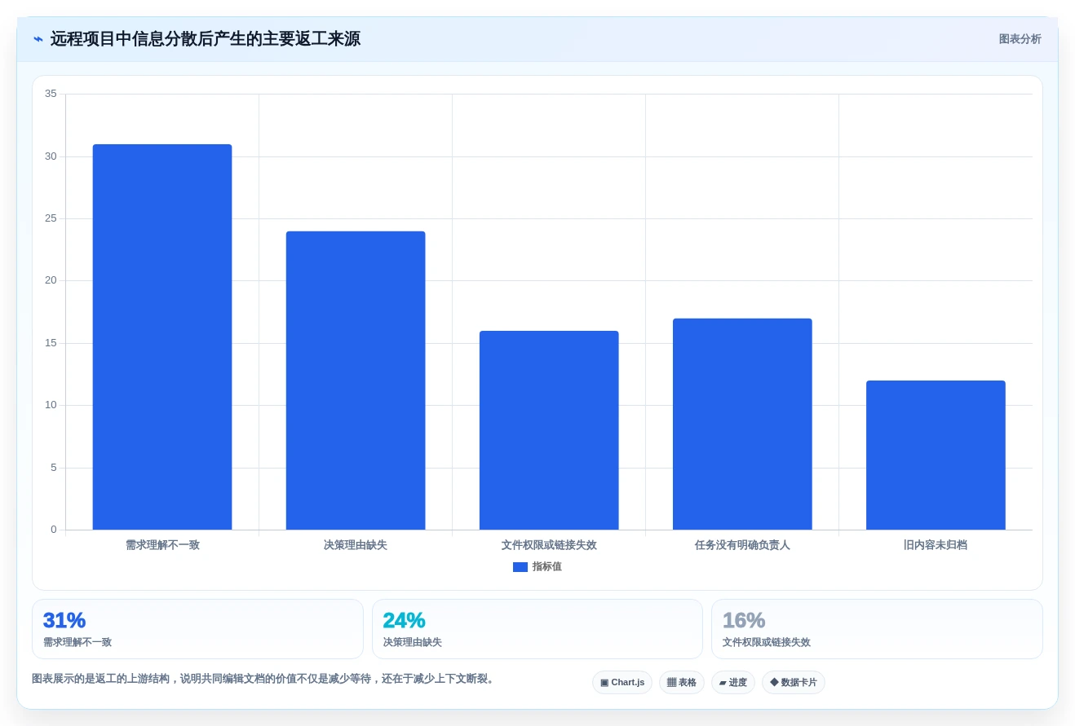Click the 文件权限或链接失效 x-axis label
Screen dimensions: 1075x726
click(549, 545)
